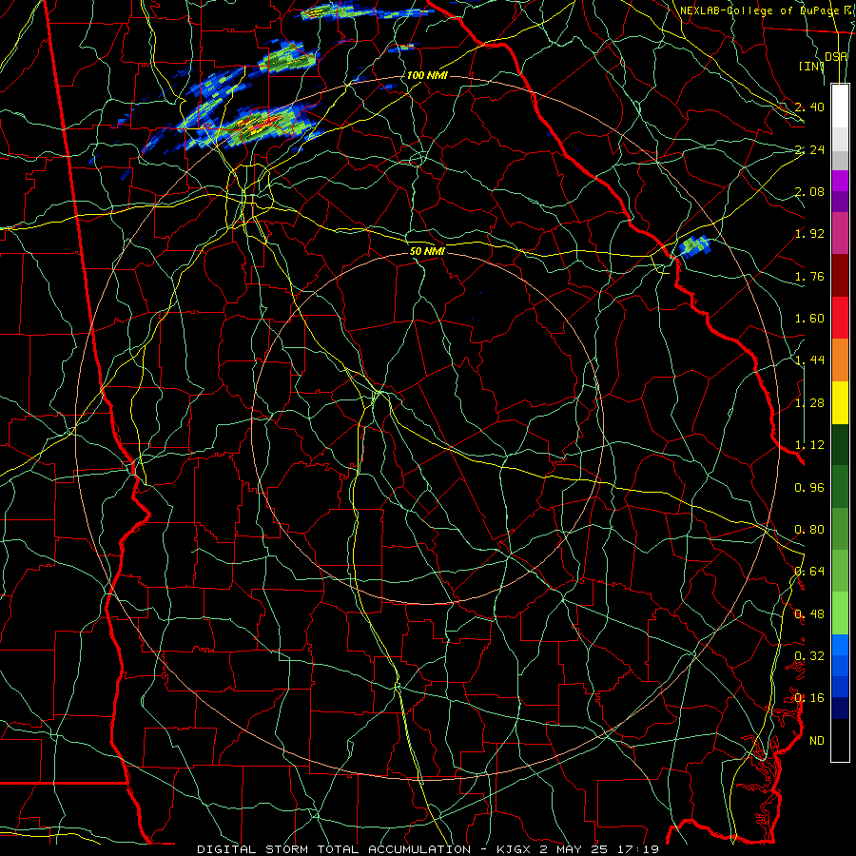Screen dimensions: 856x856
Task: Click the [IN] units label
Action: coord(811,66)
